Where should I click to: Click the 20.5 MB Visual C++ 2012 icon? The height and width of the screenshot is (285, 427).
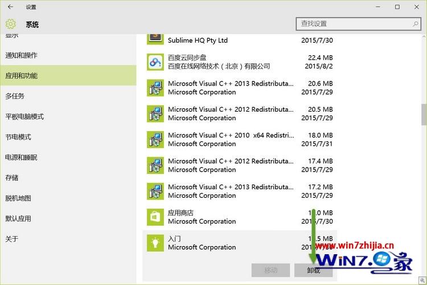tap(155, 114)
